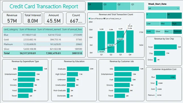Select the Low income slicer
Viewport: 183px width, 103px height.
point(153,24)
